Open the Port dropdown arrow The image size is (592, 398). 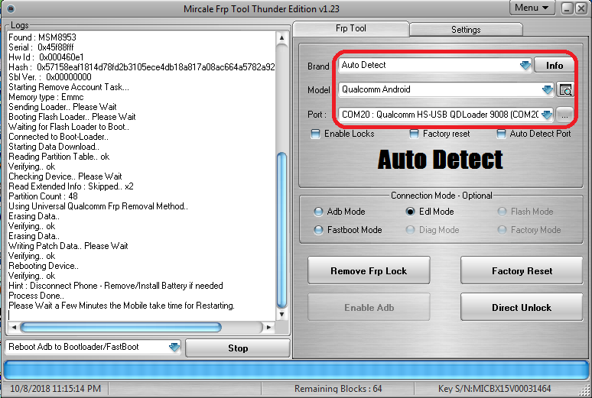tap(547, 115)
